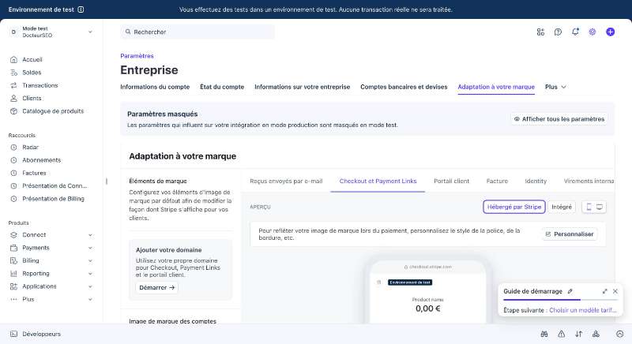Click the pencil icon beside Guide de démarrage
This screenshot has width=632, height=344.
click(570, 291)
